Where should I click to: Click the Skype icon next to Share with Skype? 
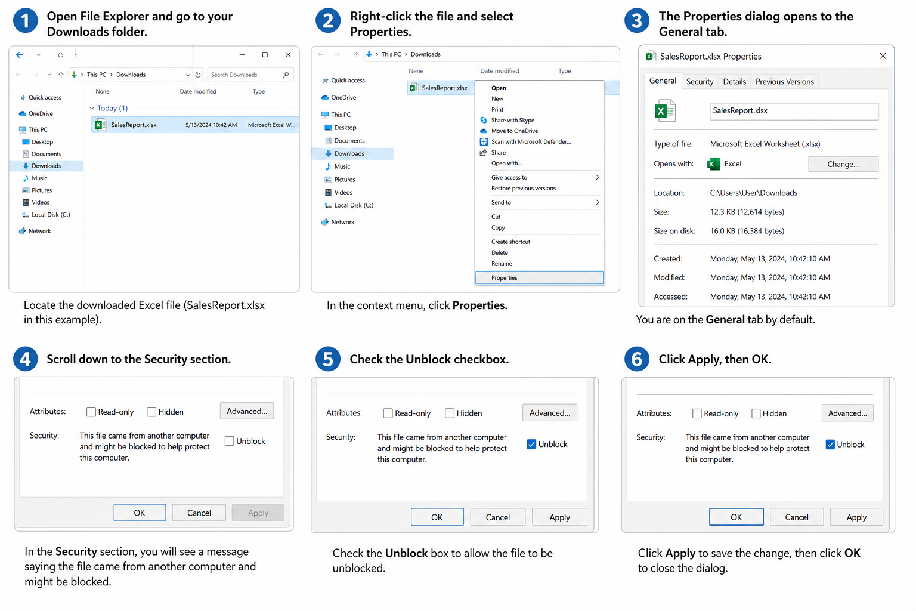484,120
